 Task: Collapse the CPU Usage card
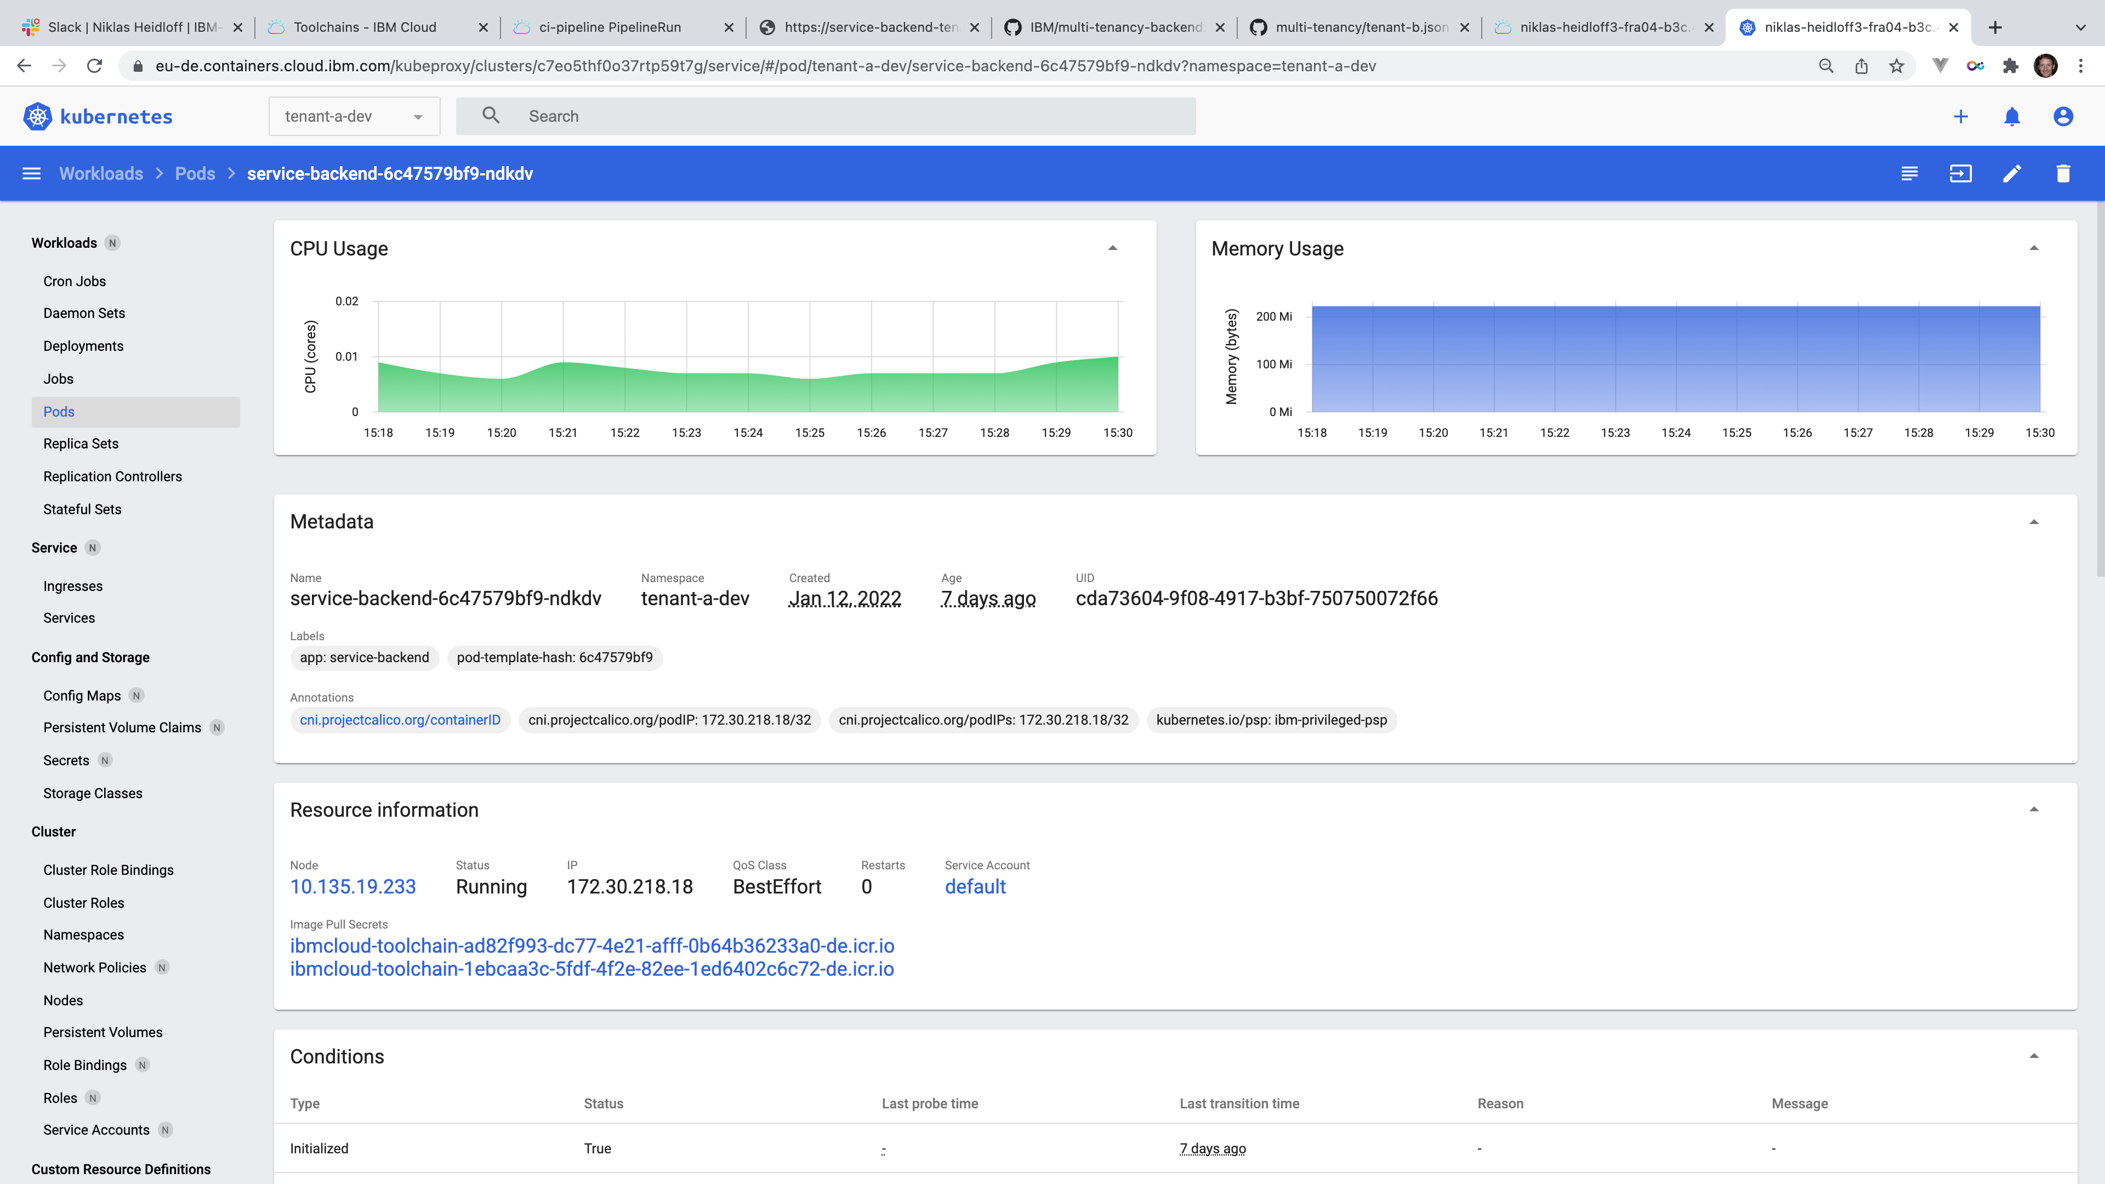click(1112, 248)
